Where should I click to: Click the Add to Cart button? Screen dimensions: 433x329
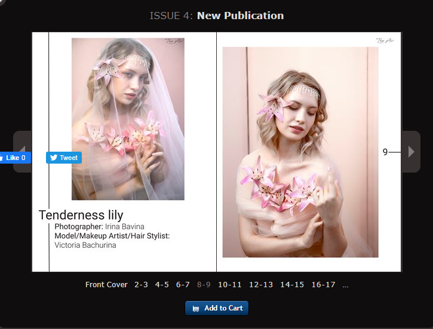[217, 308]
